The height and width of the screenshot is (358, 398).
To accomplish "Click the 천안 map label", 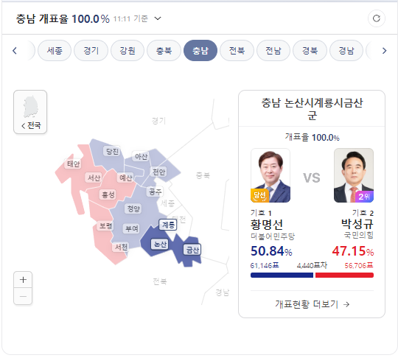I will click(159, 172).
